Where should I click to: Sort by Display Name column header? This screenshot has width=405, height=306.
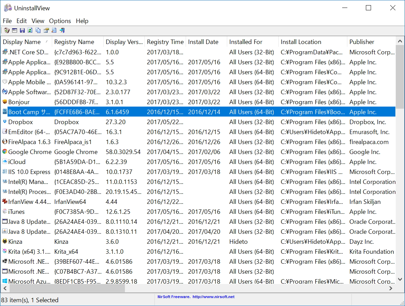[22, 42]
